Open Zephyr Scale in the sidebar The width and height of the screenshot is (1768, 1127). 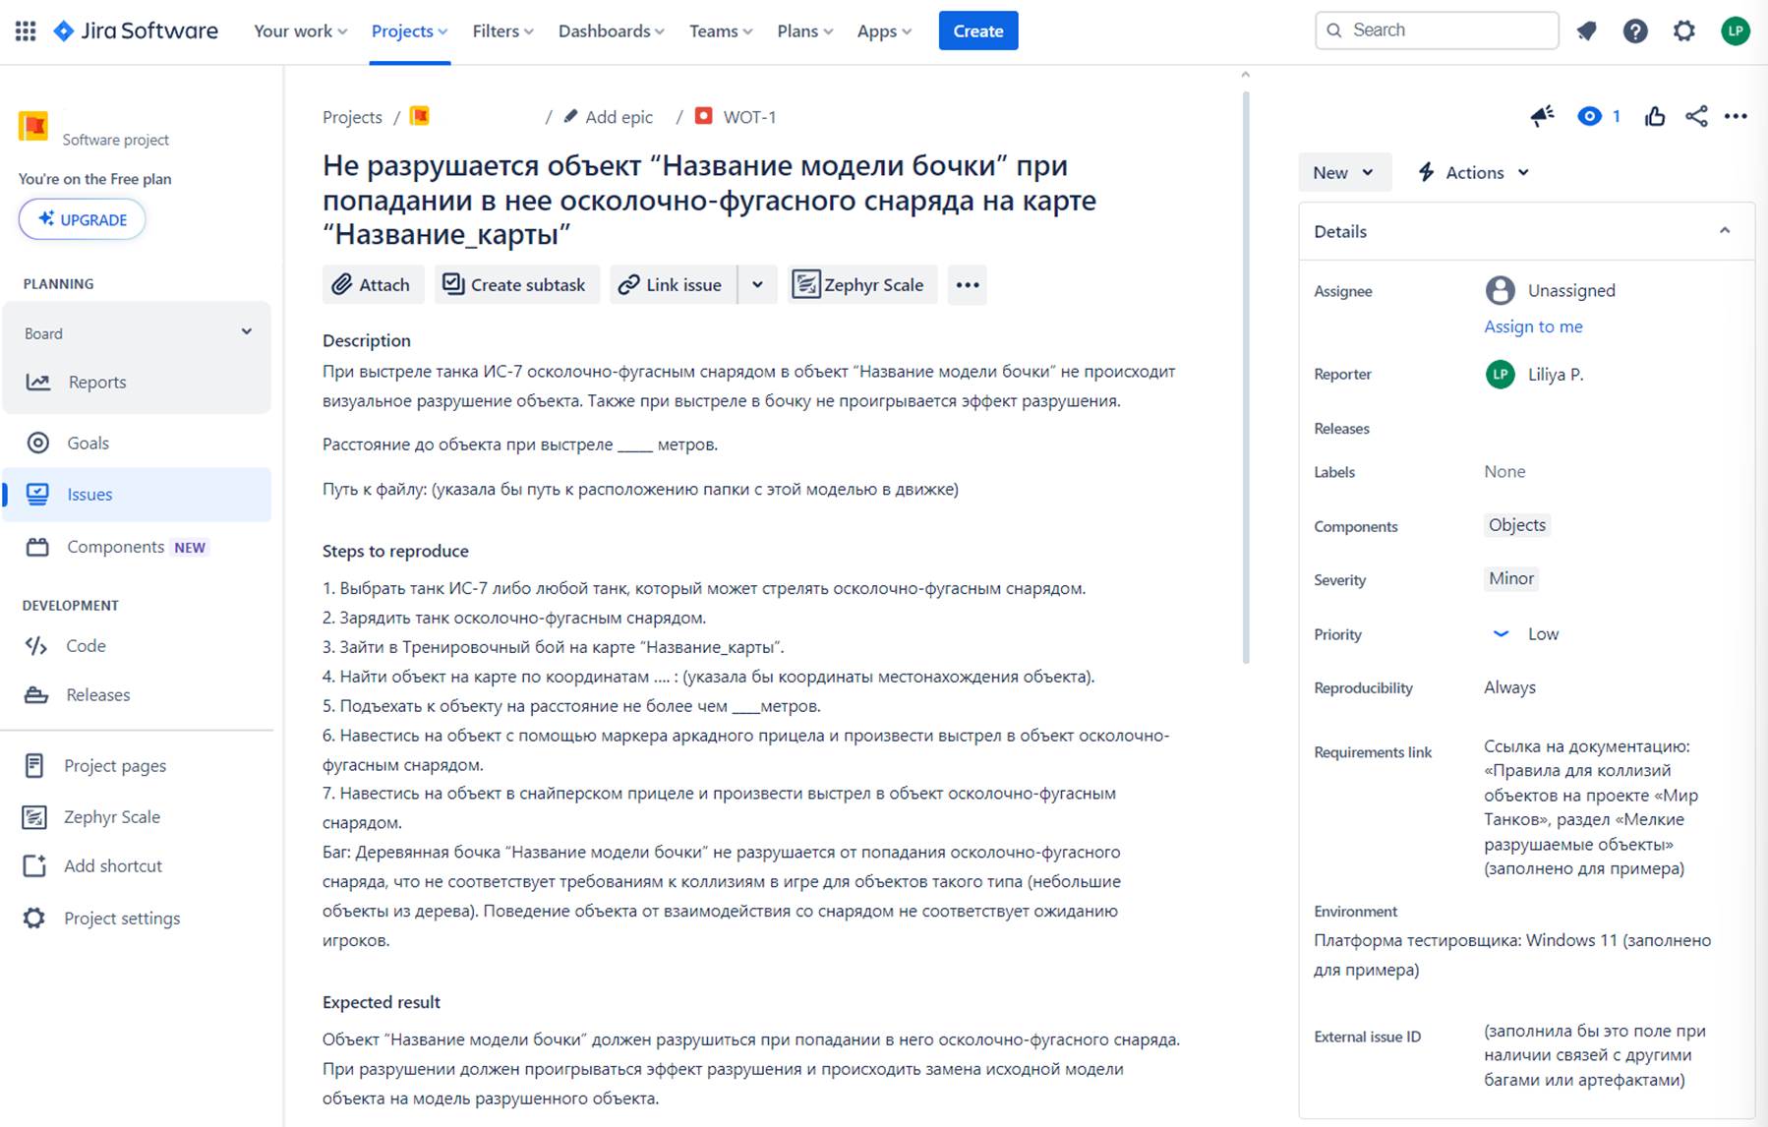point(111,816)
